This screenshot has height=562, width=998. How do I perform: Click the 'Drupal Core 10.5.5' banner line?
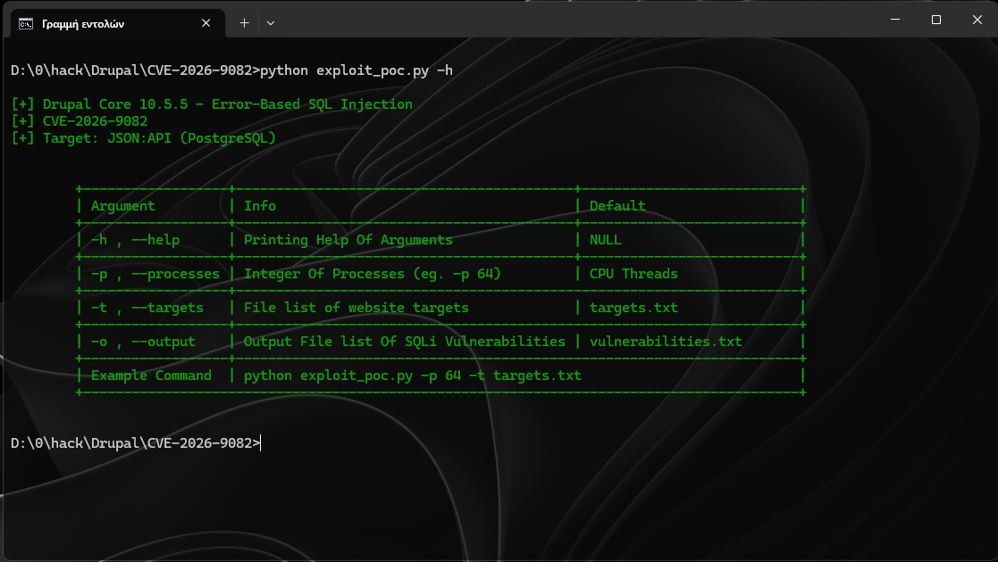pos(212,104)
